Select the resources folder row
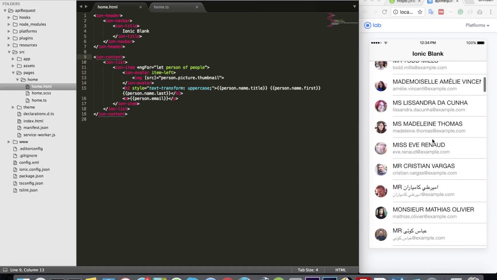 (x=38, y=45)
